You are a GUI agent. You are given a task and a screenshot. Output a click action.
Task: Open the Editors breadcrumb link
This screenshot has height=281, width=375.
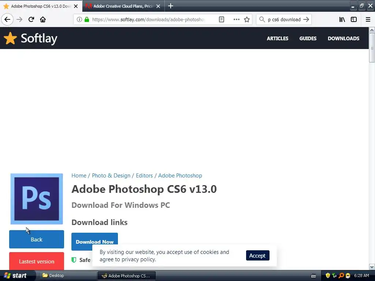[144, 176]
